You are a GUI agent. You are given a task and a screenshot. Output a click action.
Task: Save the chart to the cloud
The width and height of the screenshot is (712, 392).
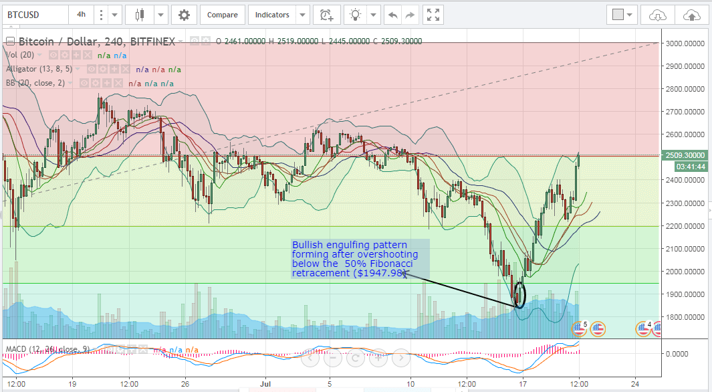click(691, 15)
